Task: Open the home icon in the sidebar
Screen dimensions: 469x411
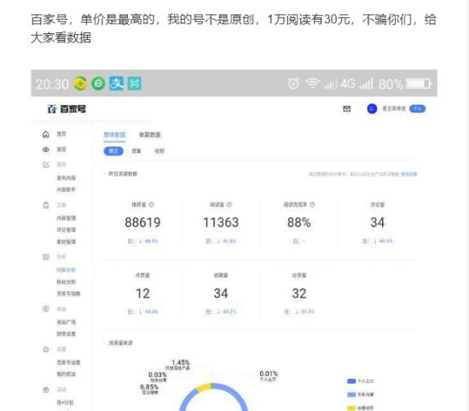Action: coord(46,135)
